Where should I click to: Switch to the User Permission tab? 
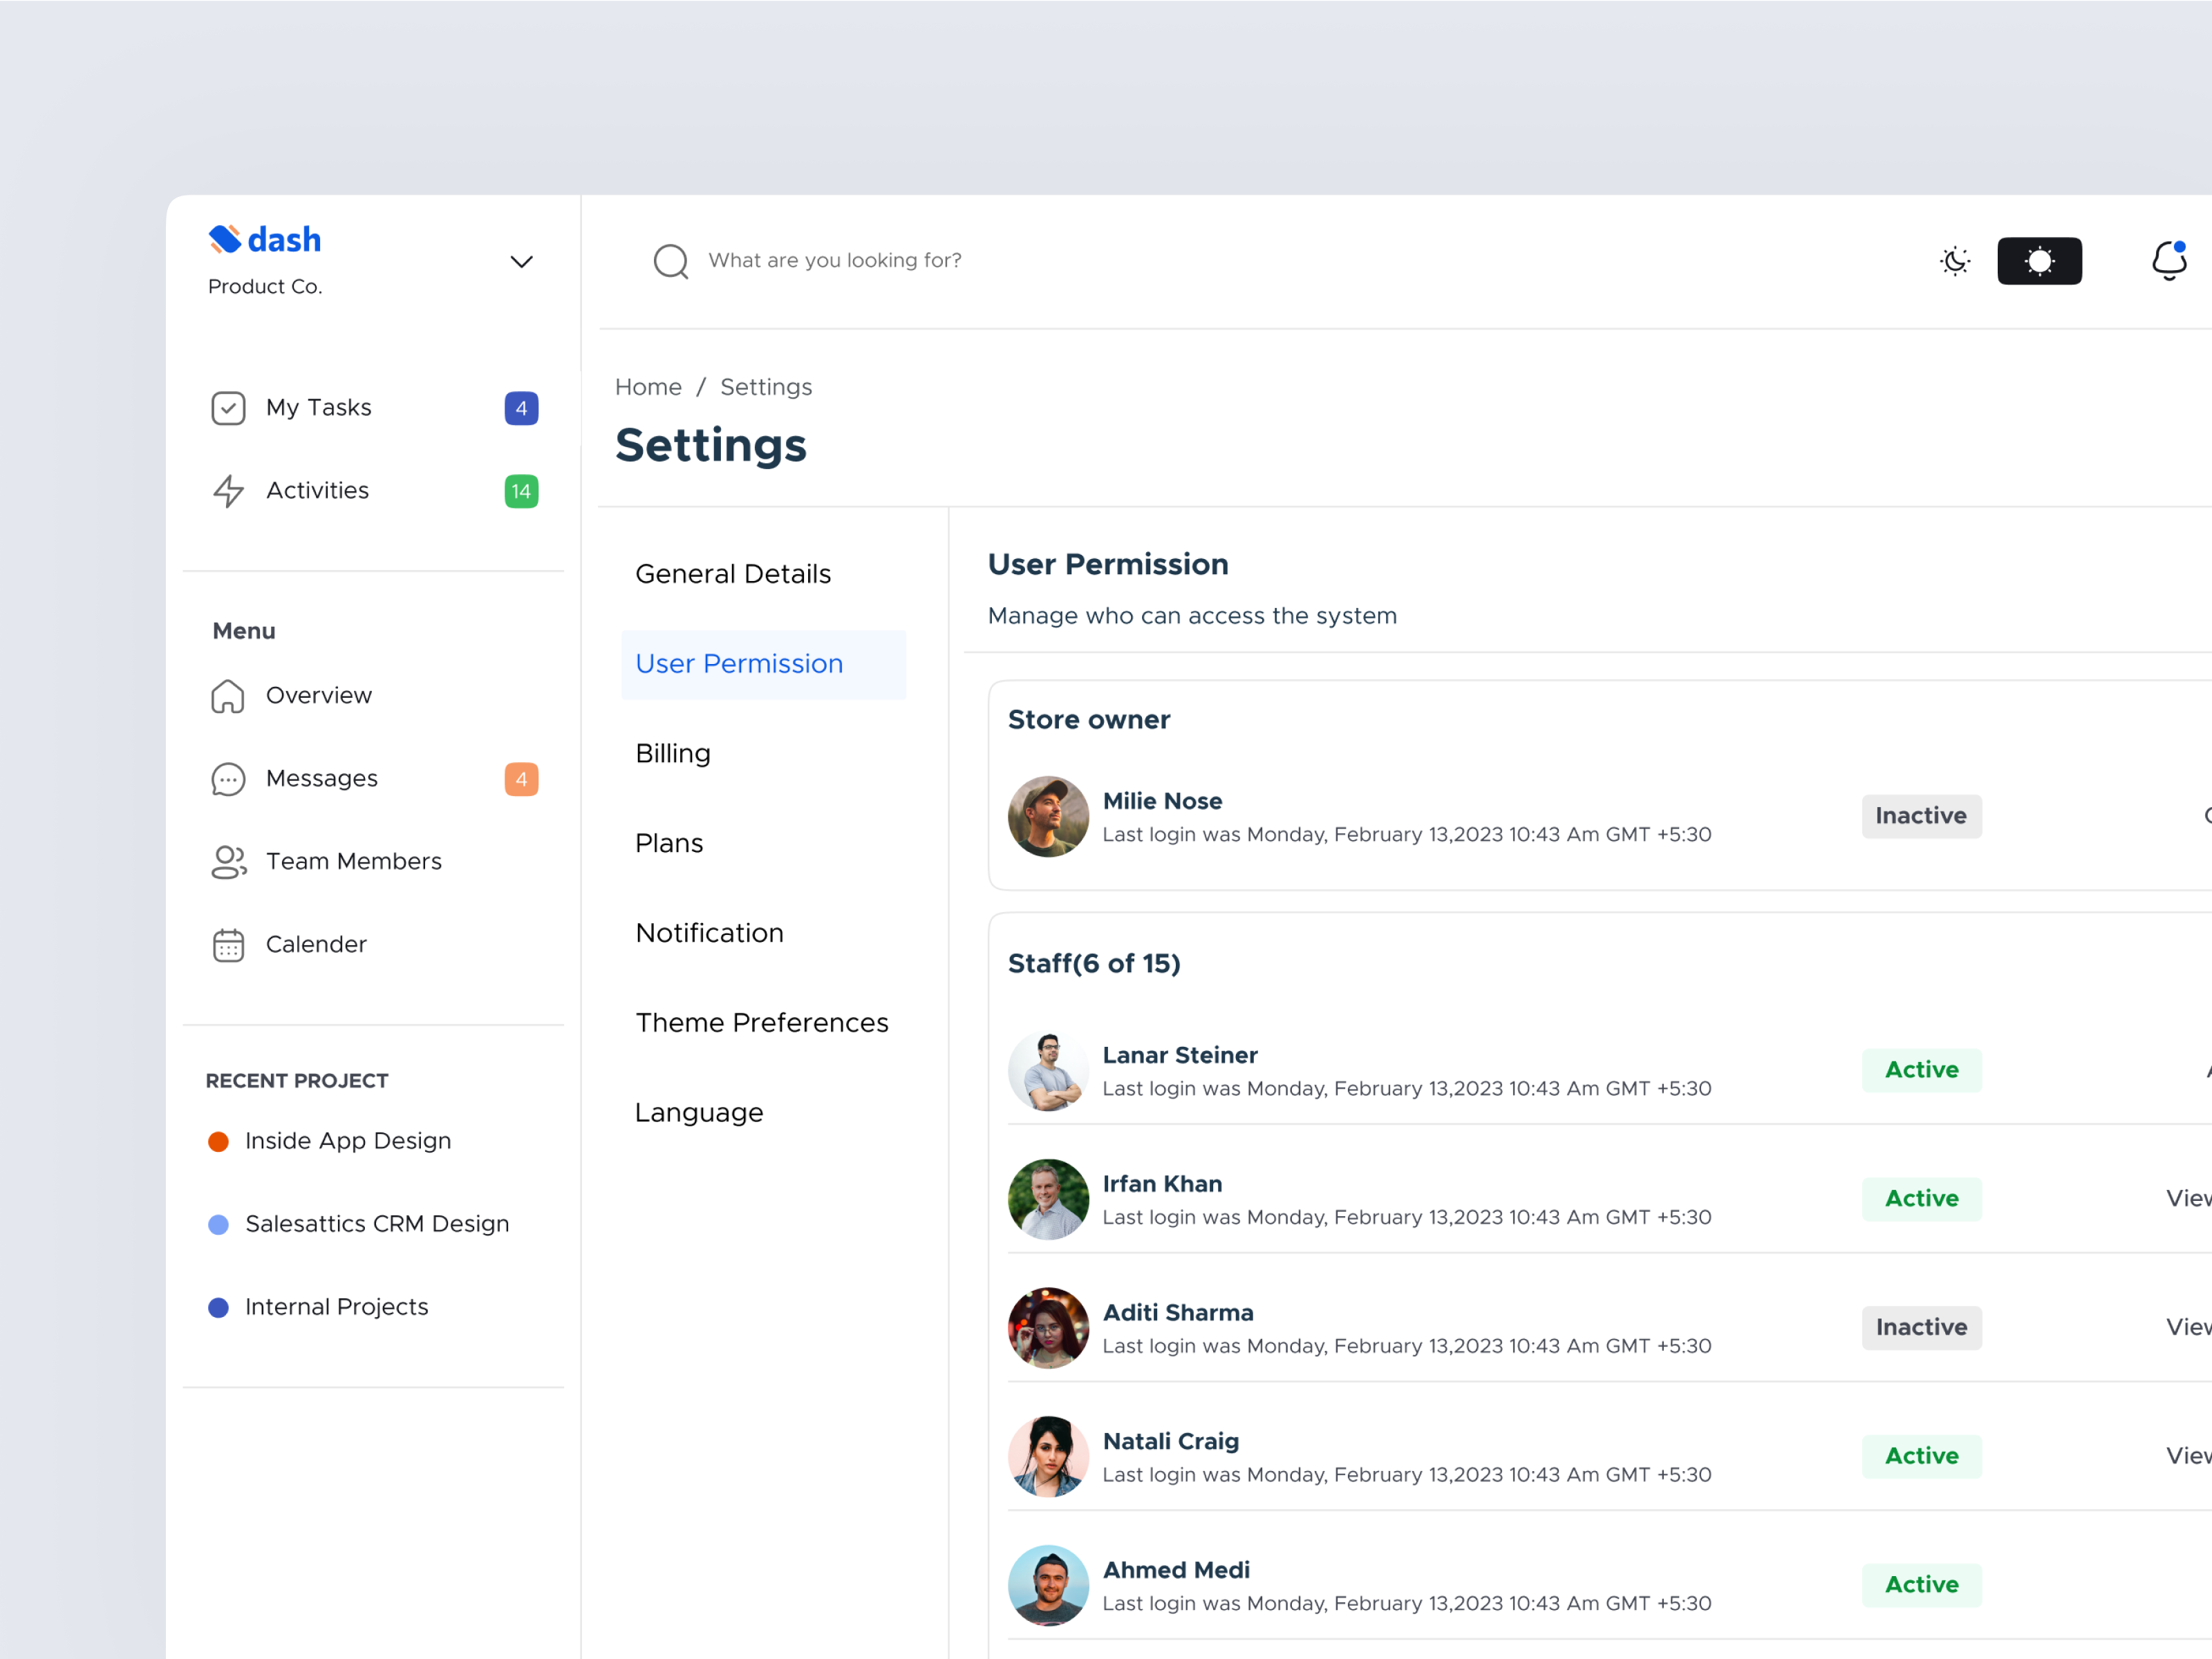739,663
